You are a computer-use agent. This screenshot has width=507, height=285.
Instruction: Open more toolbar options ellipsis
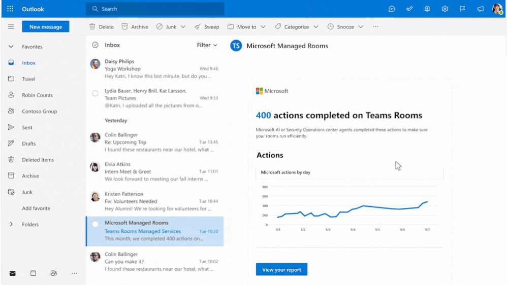point(375,26)
